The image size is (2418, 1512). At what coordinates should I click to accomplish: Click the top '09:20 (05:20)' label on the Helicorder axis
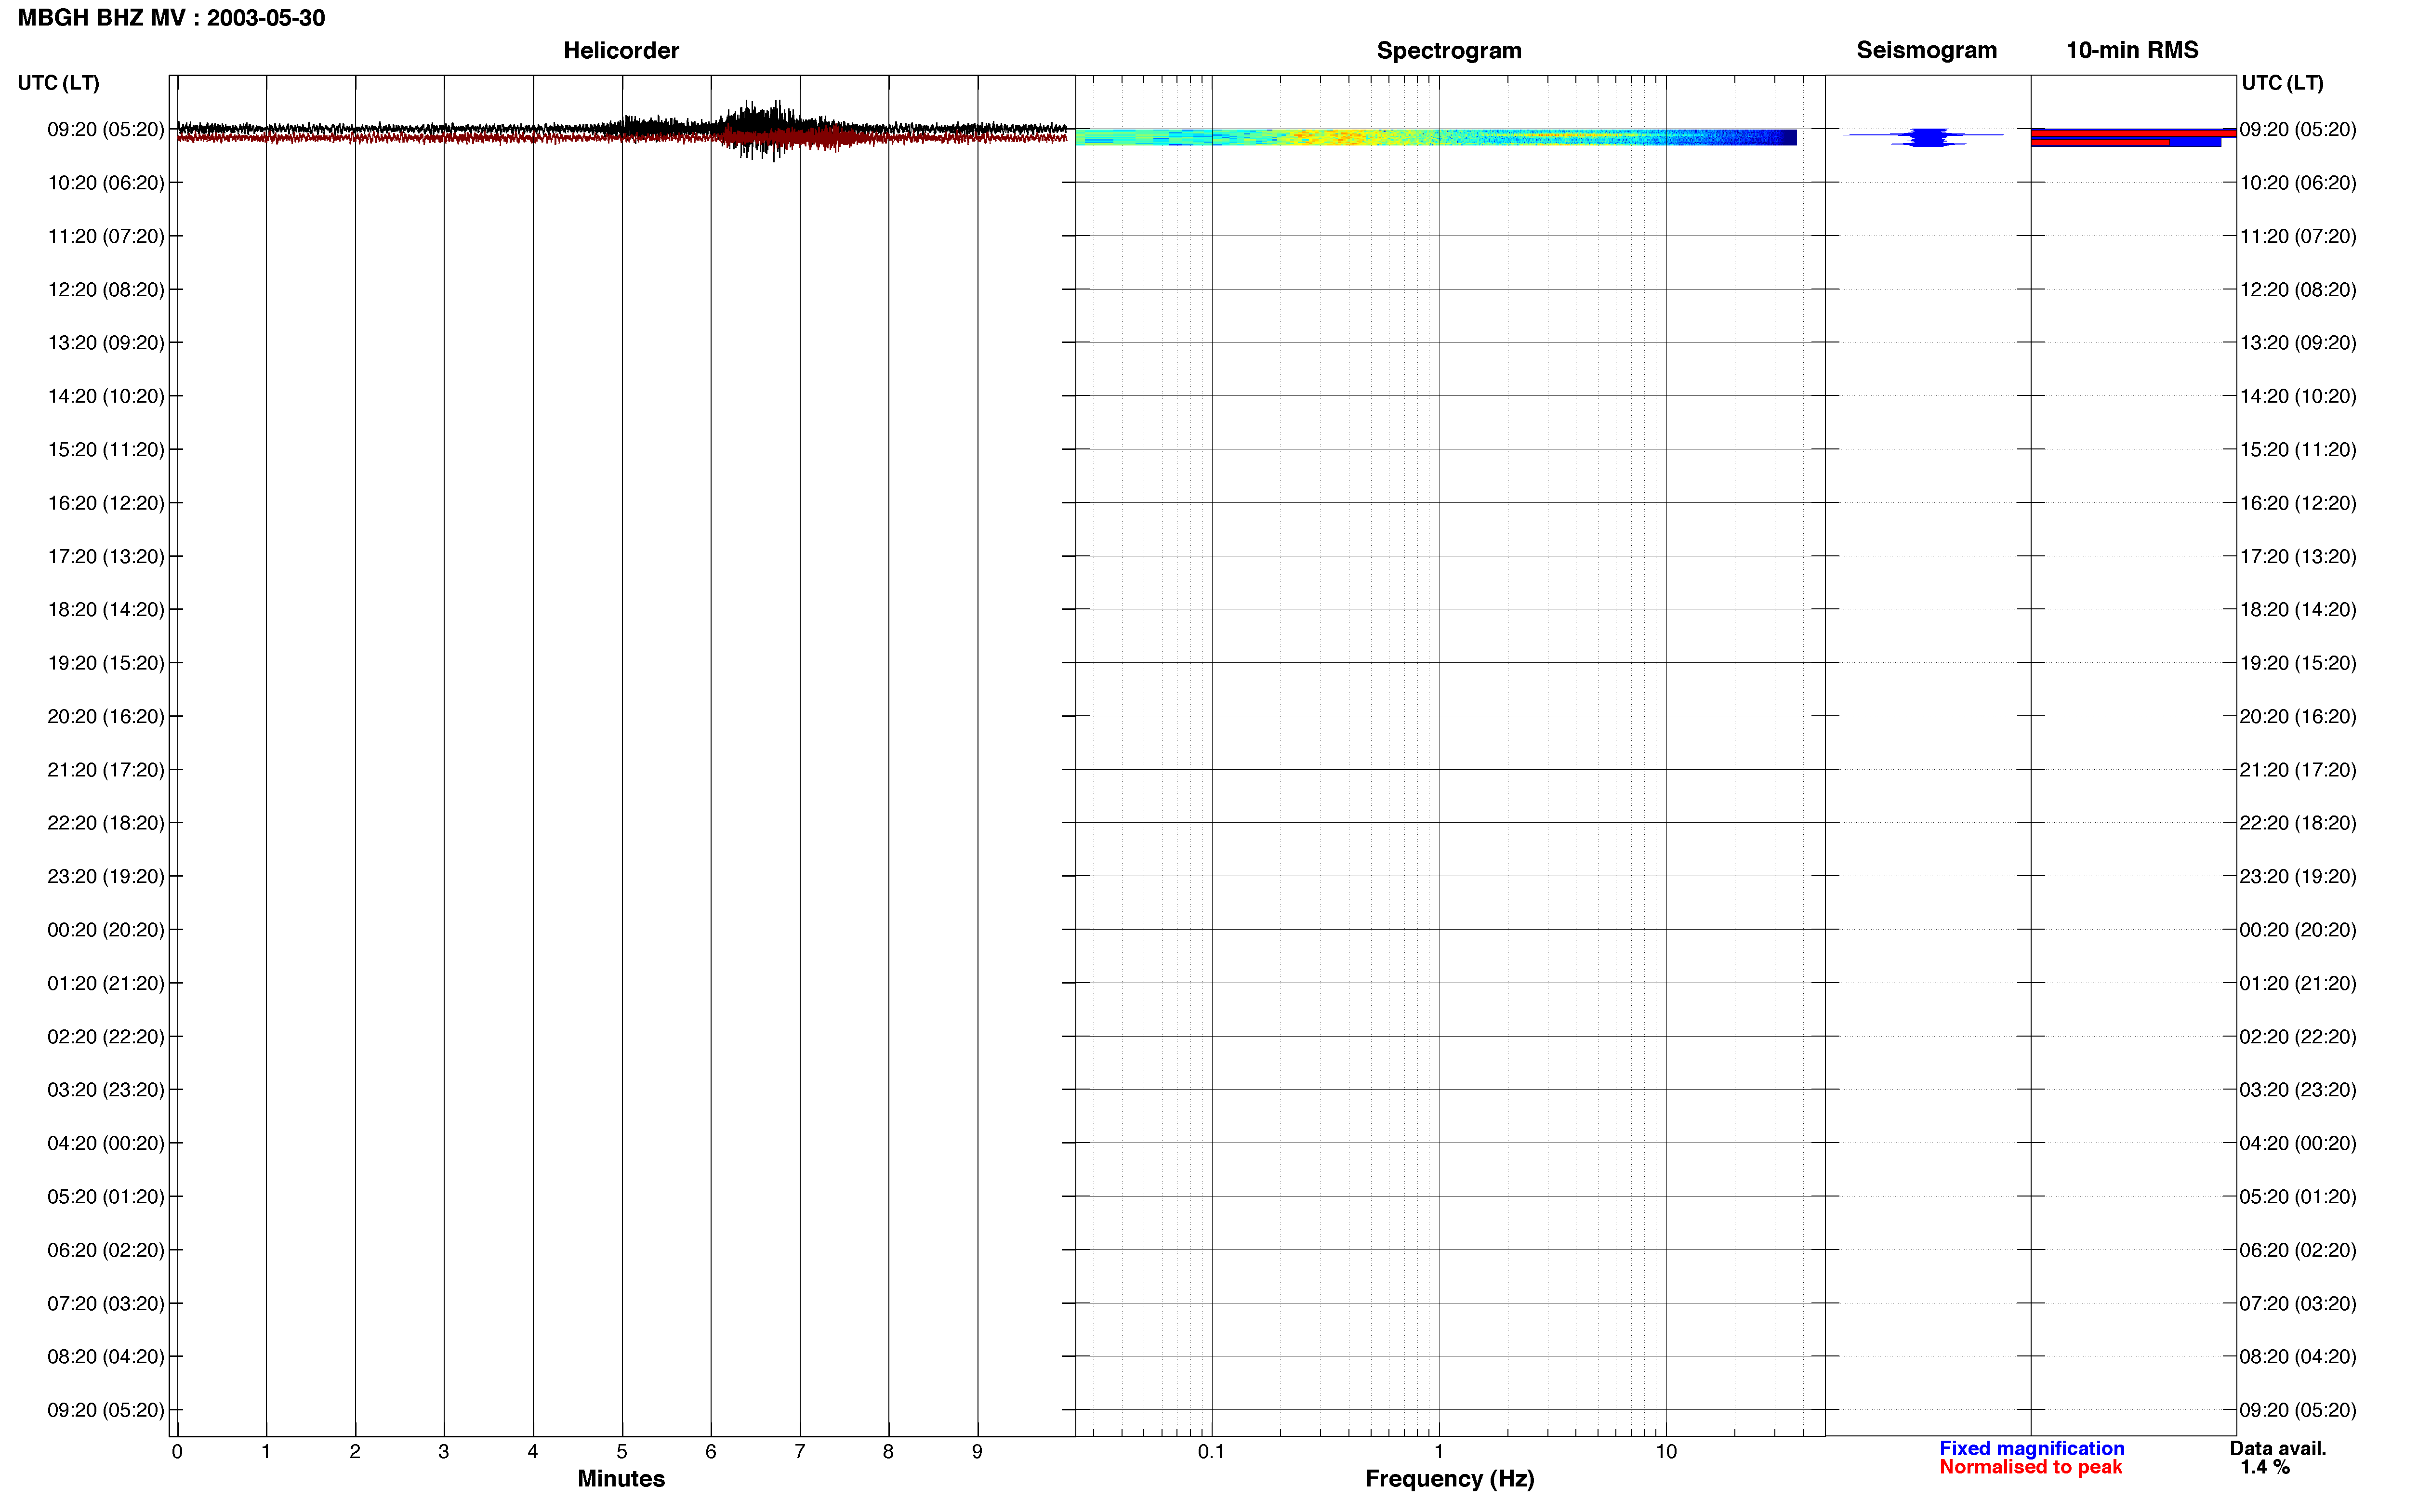coord(106,130)
